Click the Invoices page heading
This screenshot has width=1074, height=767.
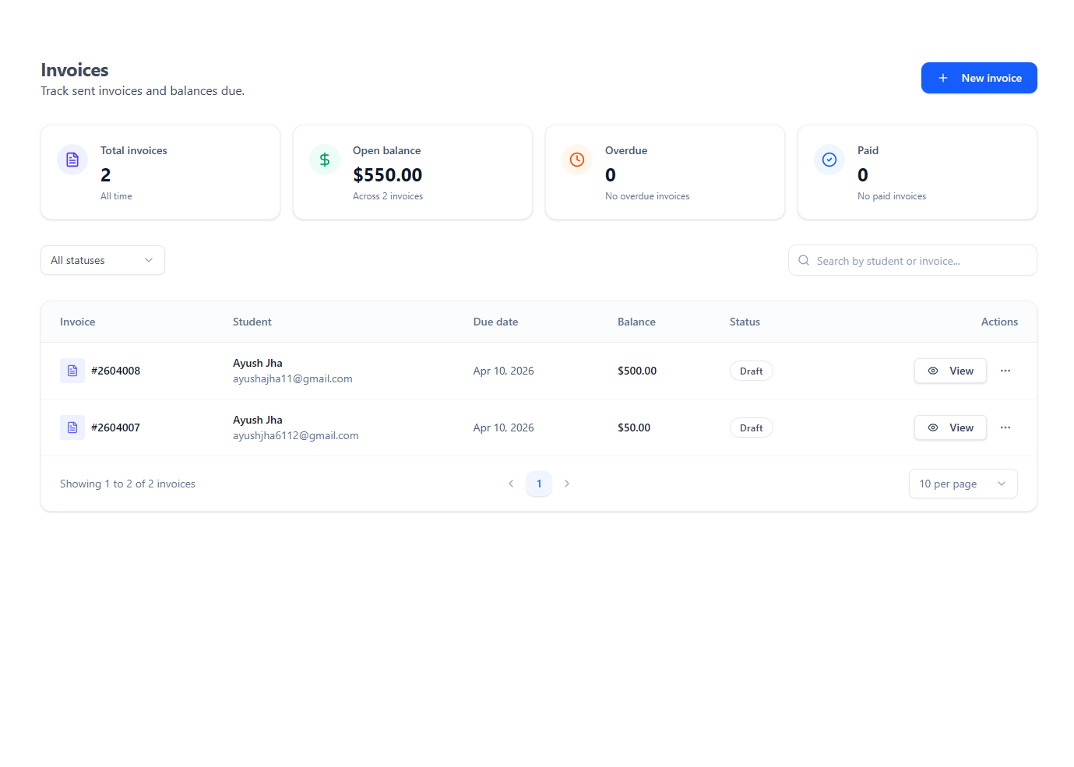pyautogui.click(x=75, y=70)
